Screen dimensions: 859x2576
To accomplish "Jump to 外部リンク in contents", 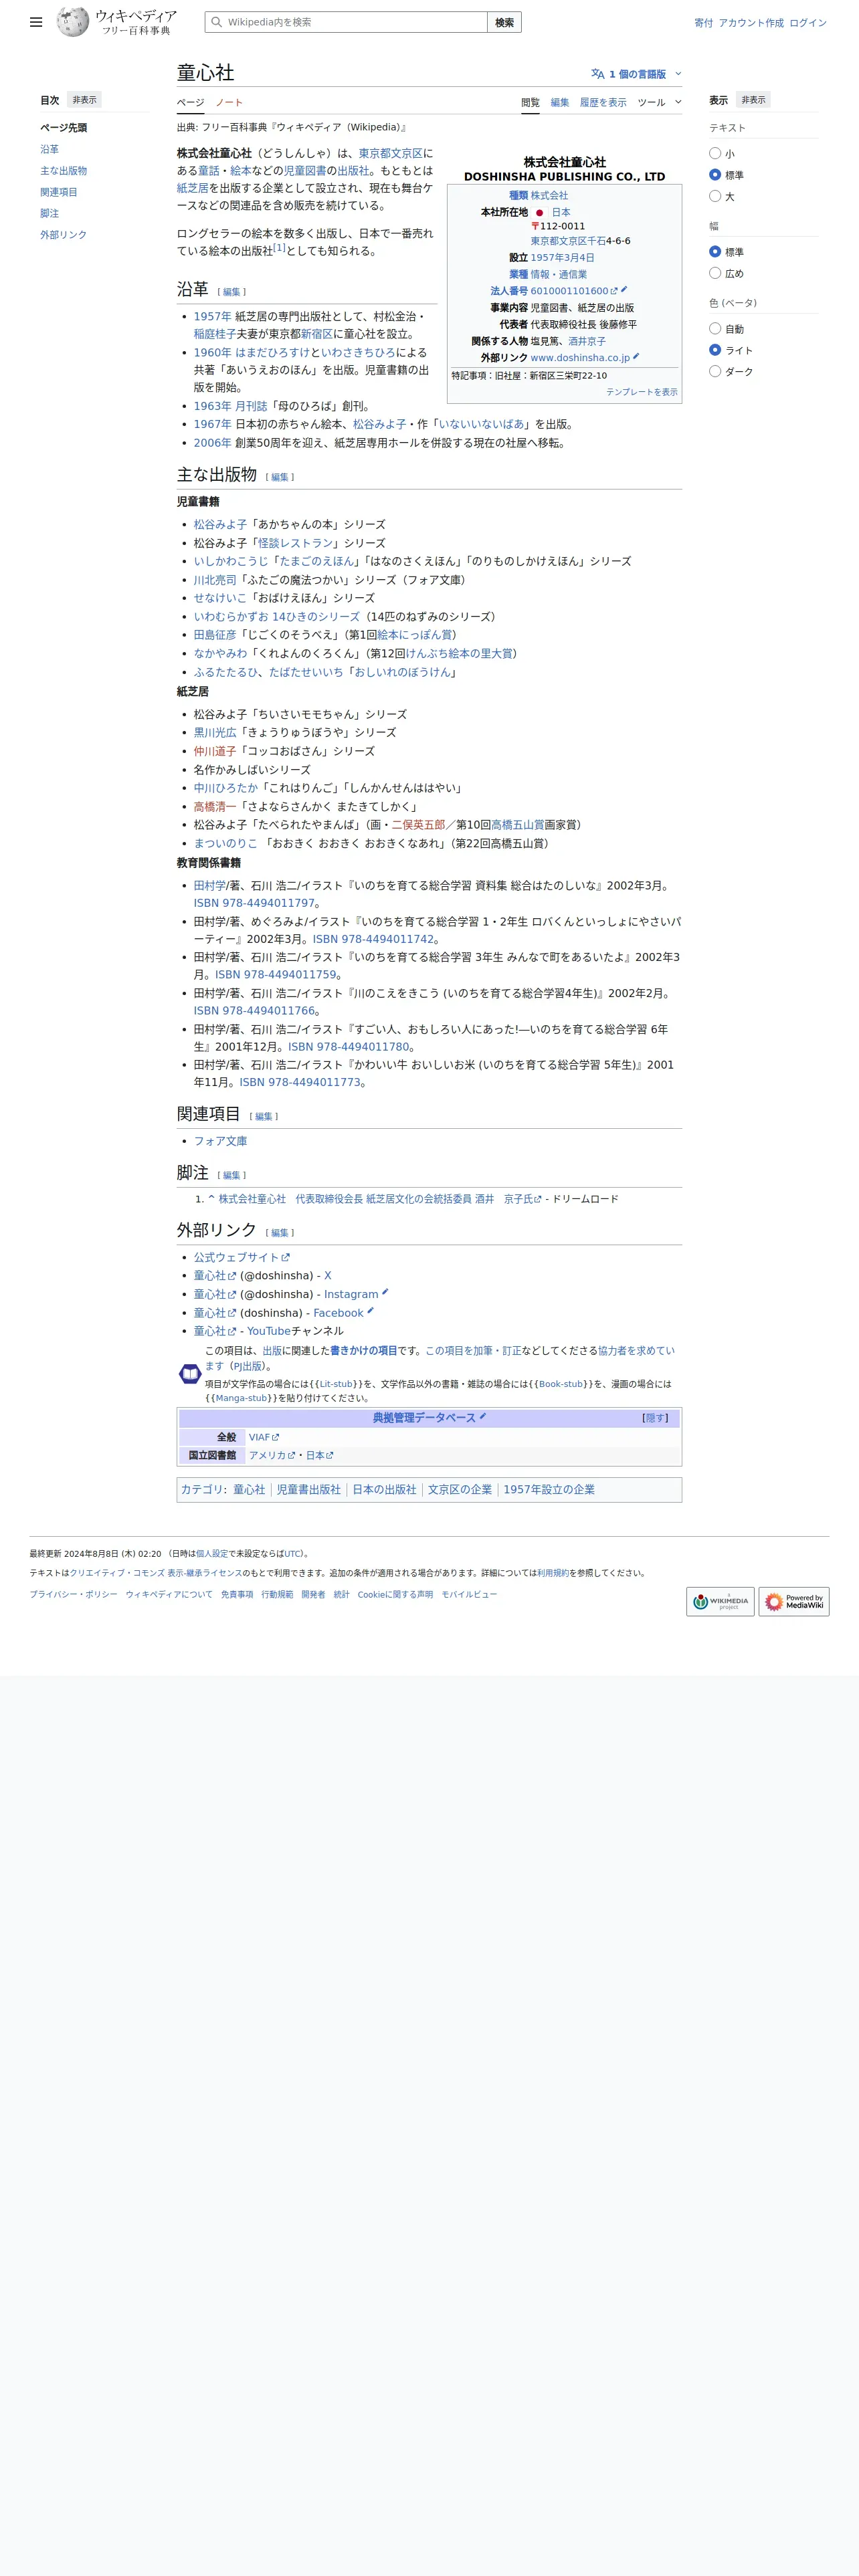I will point(63,235).
